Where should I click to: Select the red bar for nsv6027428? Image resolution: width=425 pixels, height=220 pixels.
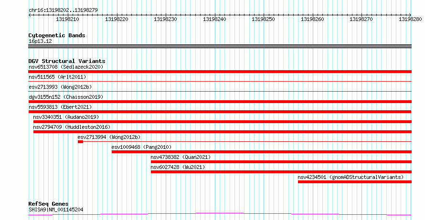click(281, 172)
